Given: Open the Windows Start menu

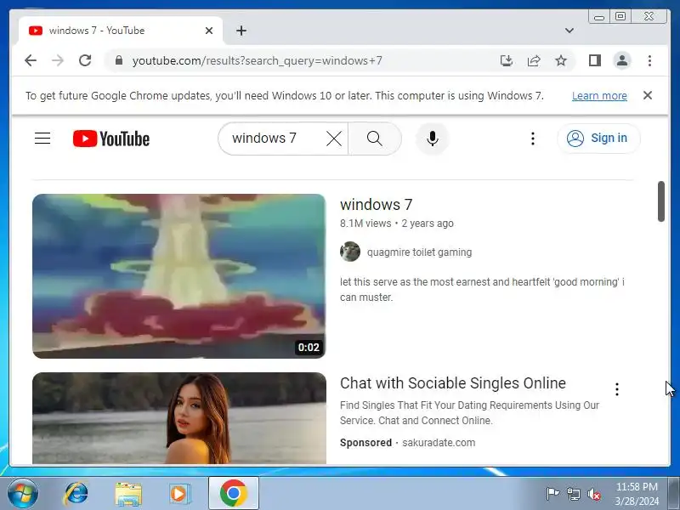Looking at the screenshot, I should [22, 494].
